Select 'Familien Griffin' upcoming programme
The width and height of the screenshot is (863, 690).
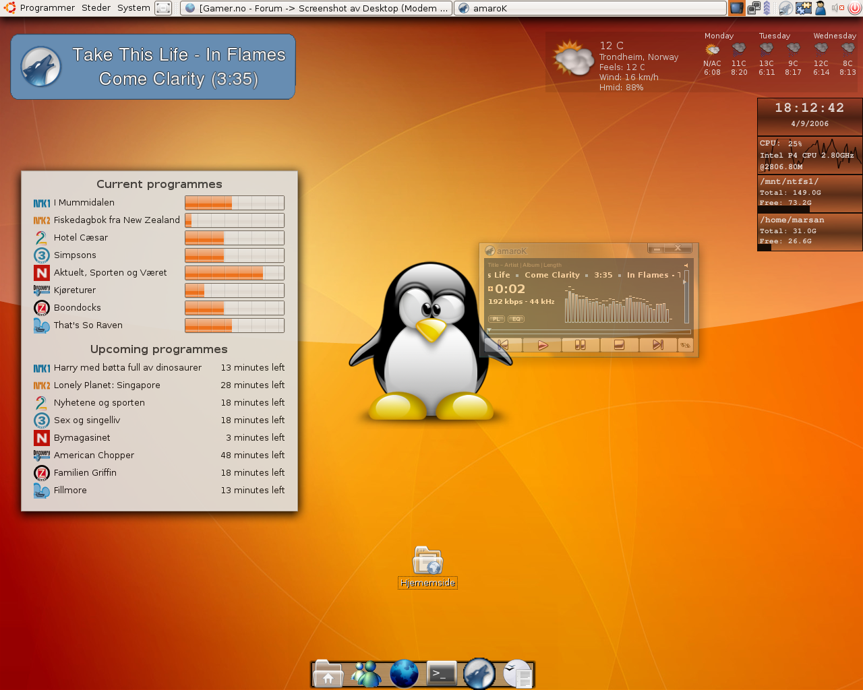coord(85,473)
